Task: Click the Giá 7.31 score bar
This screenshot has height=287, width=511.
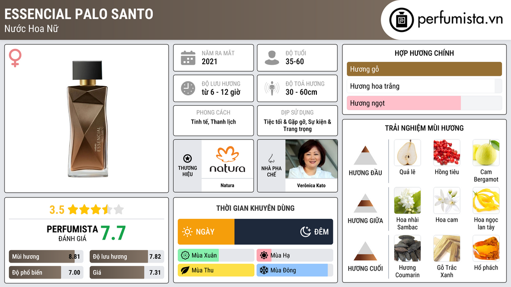Action: tap(127, 273)
